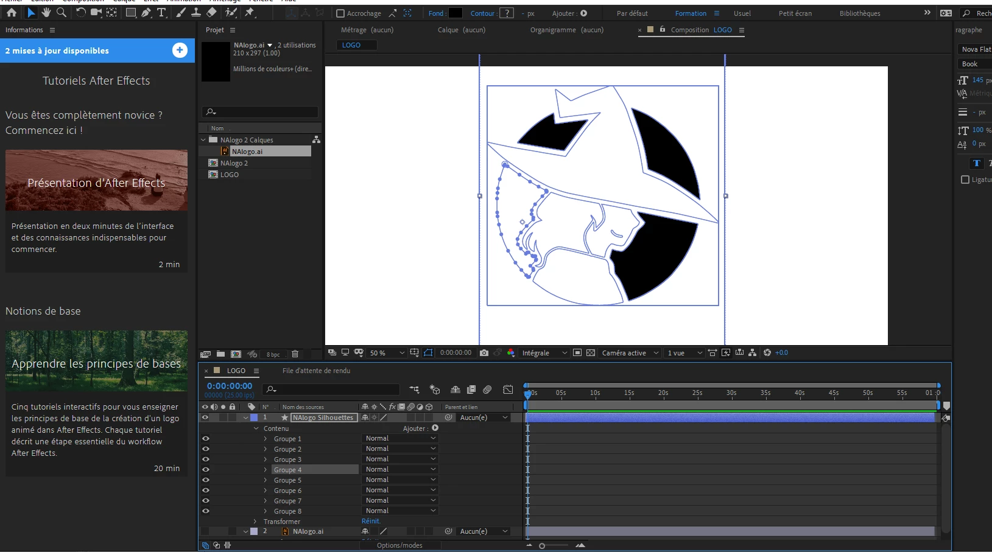The image size is (992, 552).
Task: Expand Groupe 2 in the timeline
Action: (266, 449)
